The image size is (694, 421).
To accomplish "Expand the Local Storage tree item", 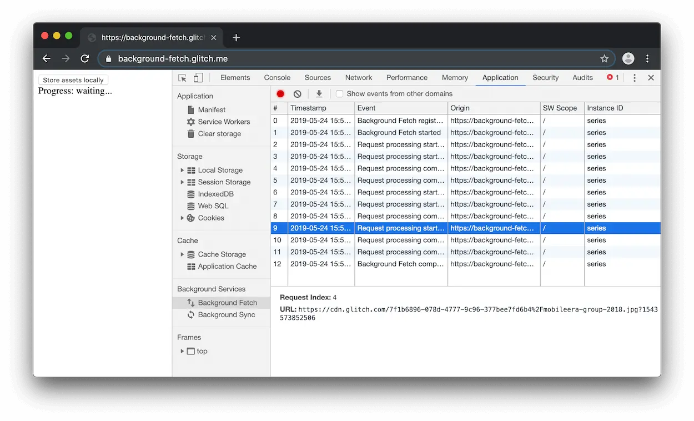I will coord(182,170).
